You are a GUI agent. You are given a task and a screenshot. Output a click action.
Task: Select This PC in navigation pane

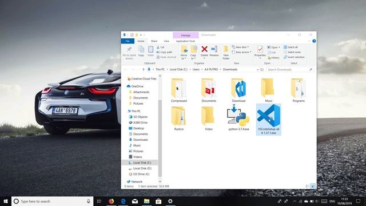(x=134, y=111)
